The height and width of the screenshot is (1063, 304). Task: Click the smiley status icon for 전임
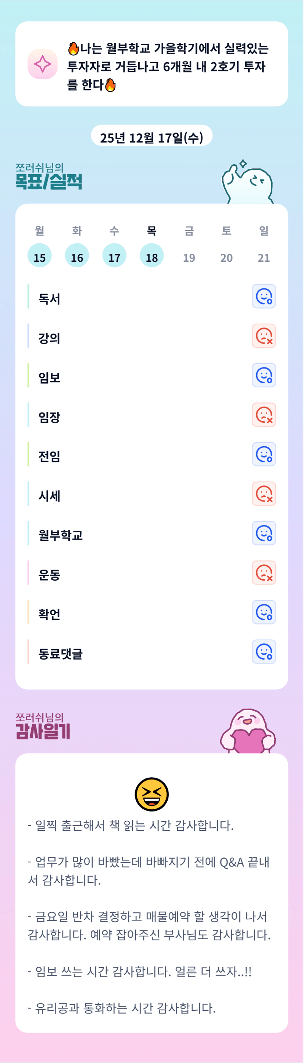264,454
